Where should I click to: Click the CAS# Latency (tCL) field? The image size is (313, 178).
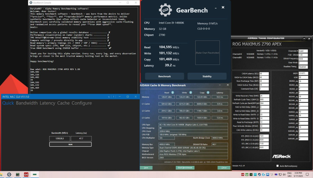coord(264,74)
